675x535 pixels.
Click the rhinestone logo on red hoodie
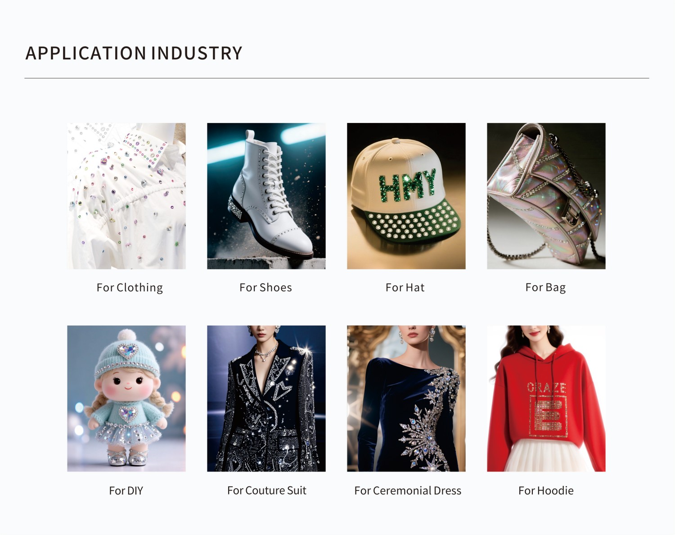tap(547, 409)
